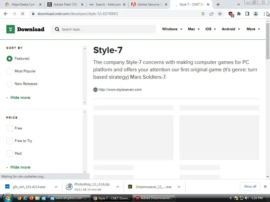Collapse Sort By with Hide more
This screenshot has height=202, width=270.
pyautogui.click(x=20, y=98)
